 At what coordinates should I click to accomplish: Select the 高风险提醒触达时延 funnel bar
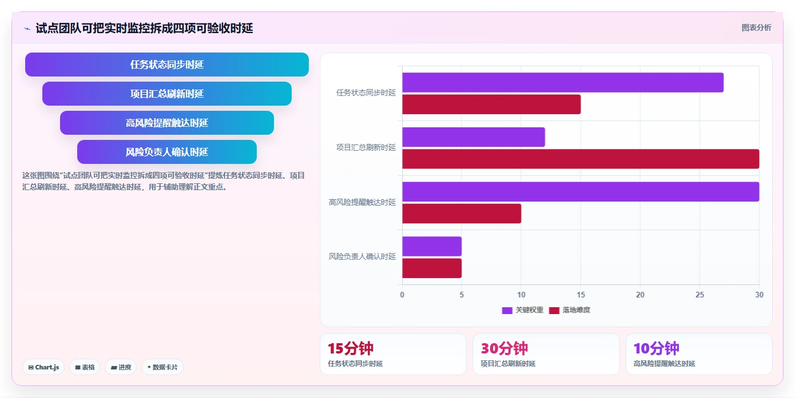coord(167,123)
